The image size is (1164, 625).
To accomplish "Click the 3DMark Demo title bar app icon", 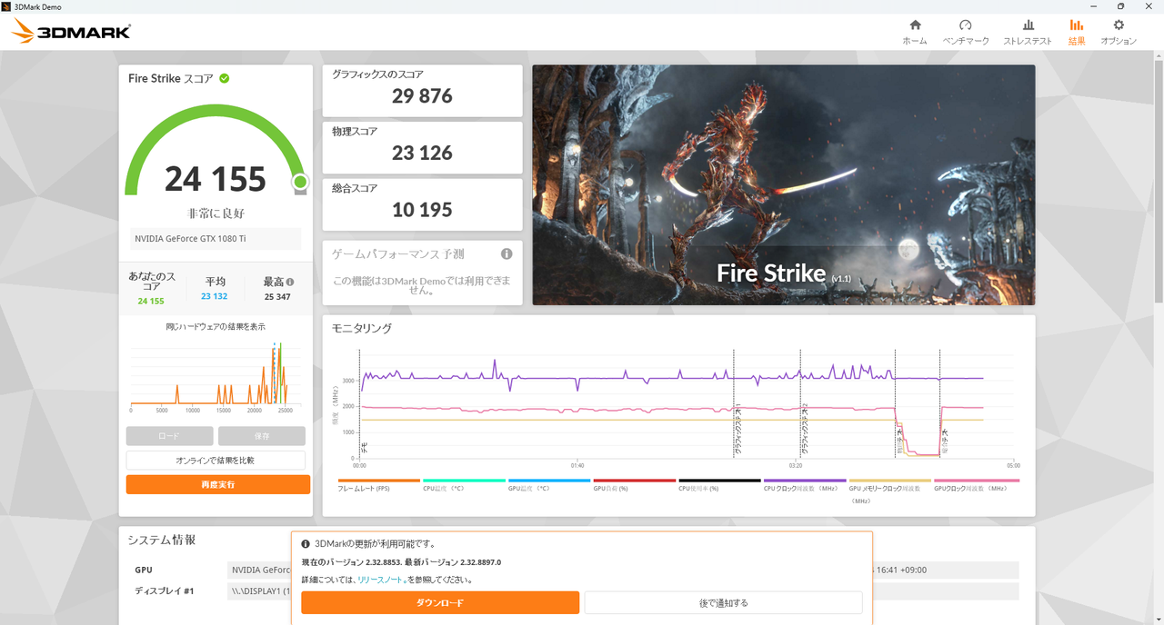I will [x=7, y=6].
